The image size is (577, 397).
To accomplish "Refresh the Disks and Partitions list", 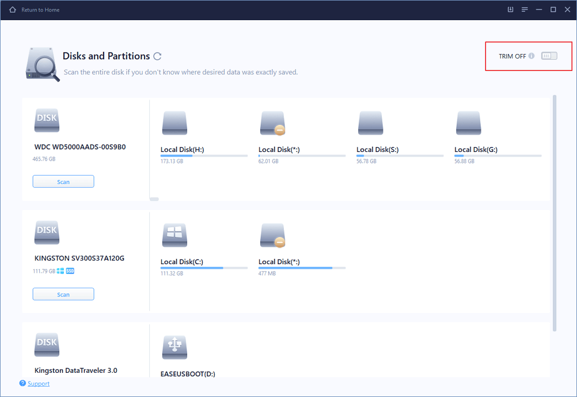I will (x=157, y=56).
